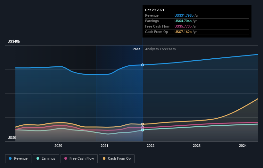Click the Cash From Op label in tooltip
This screenshot has width=263, height=168.
click(x=157, y=32)
